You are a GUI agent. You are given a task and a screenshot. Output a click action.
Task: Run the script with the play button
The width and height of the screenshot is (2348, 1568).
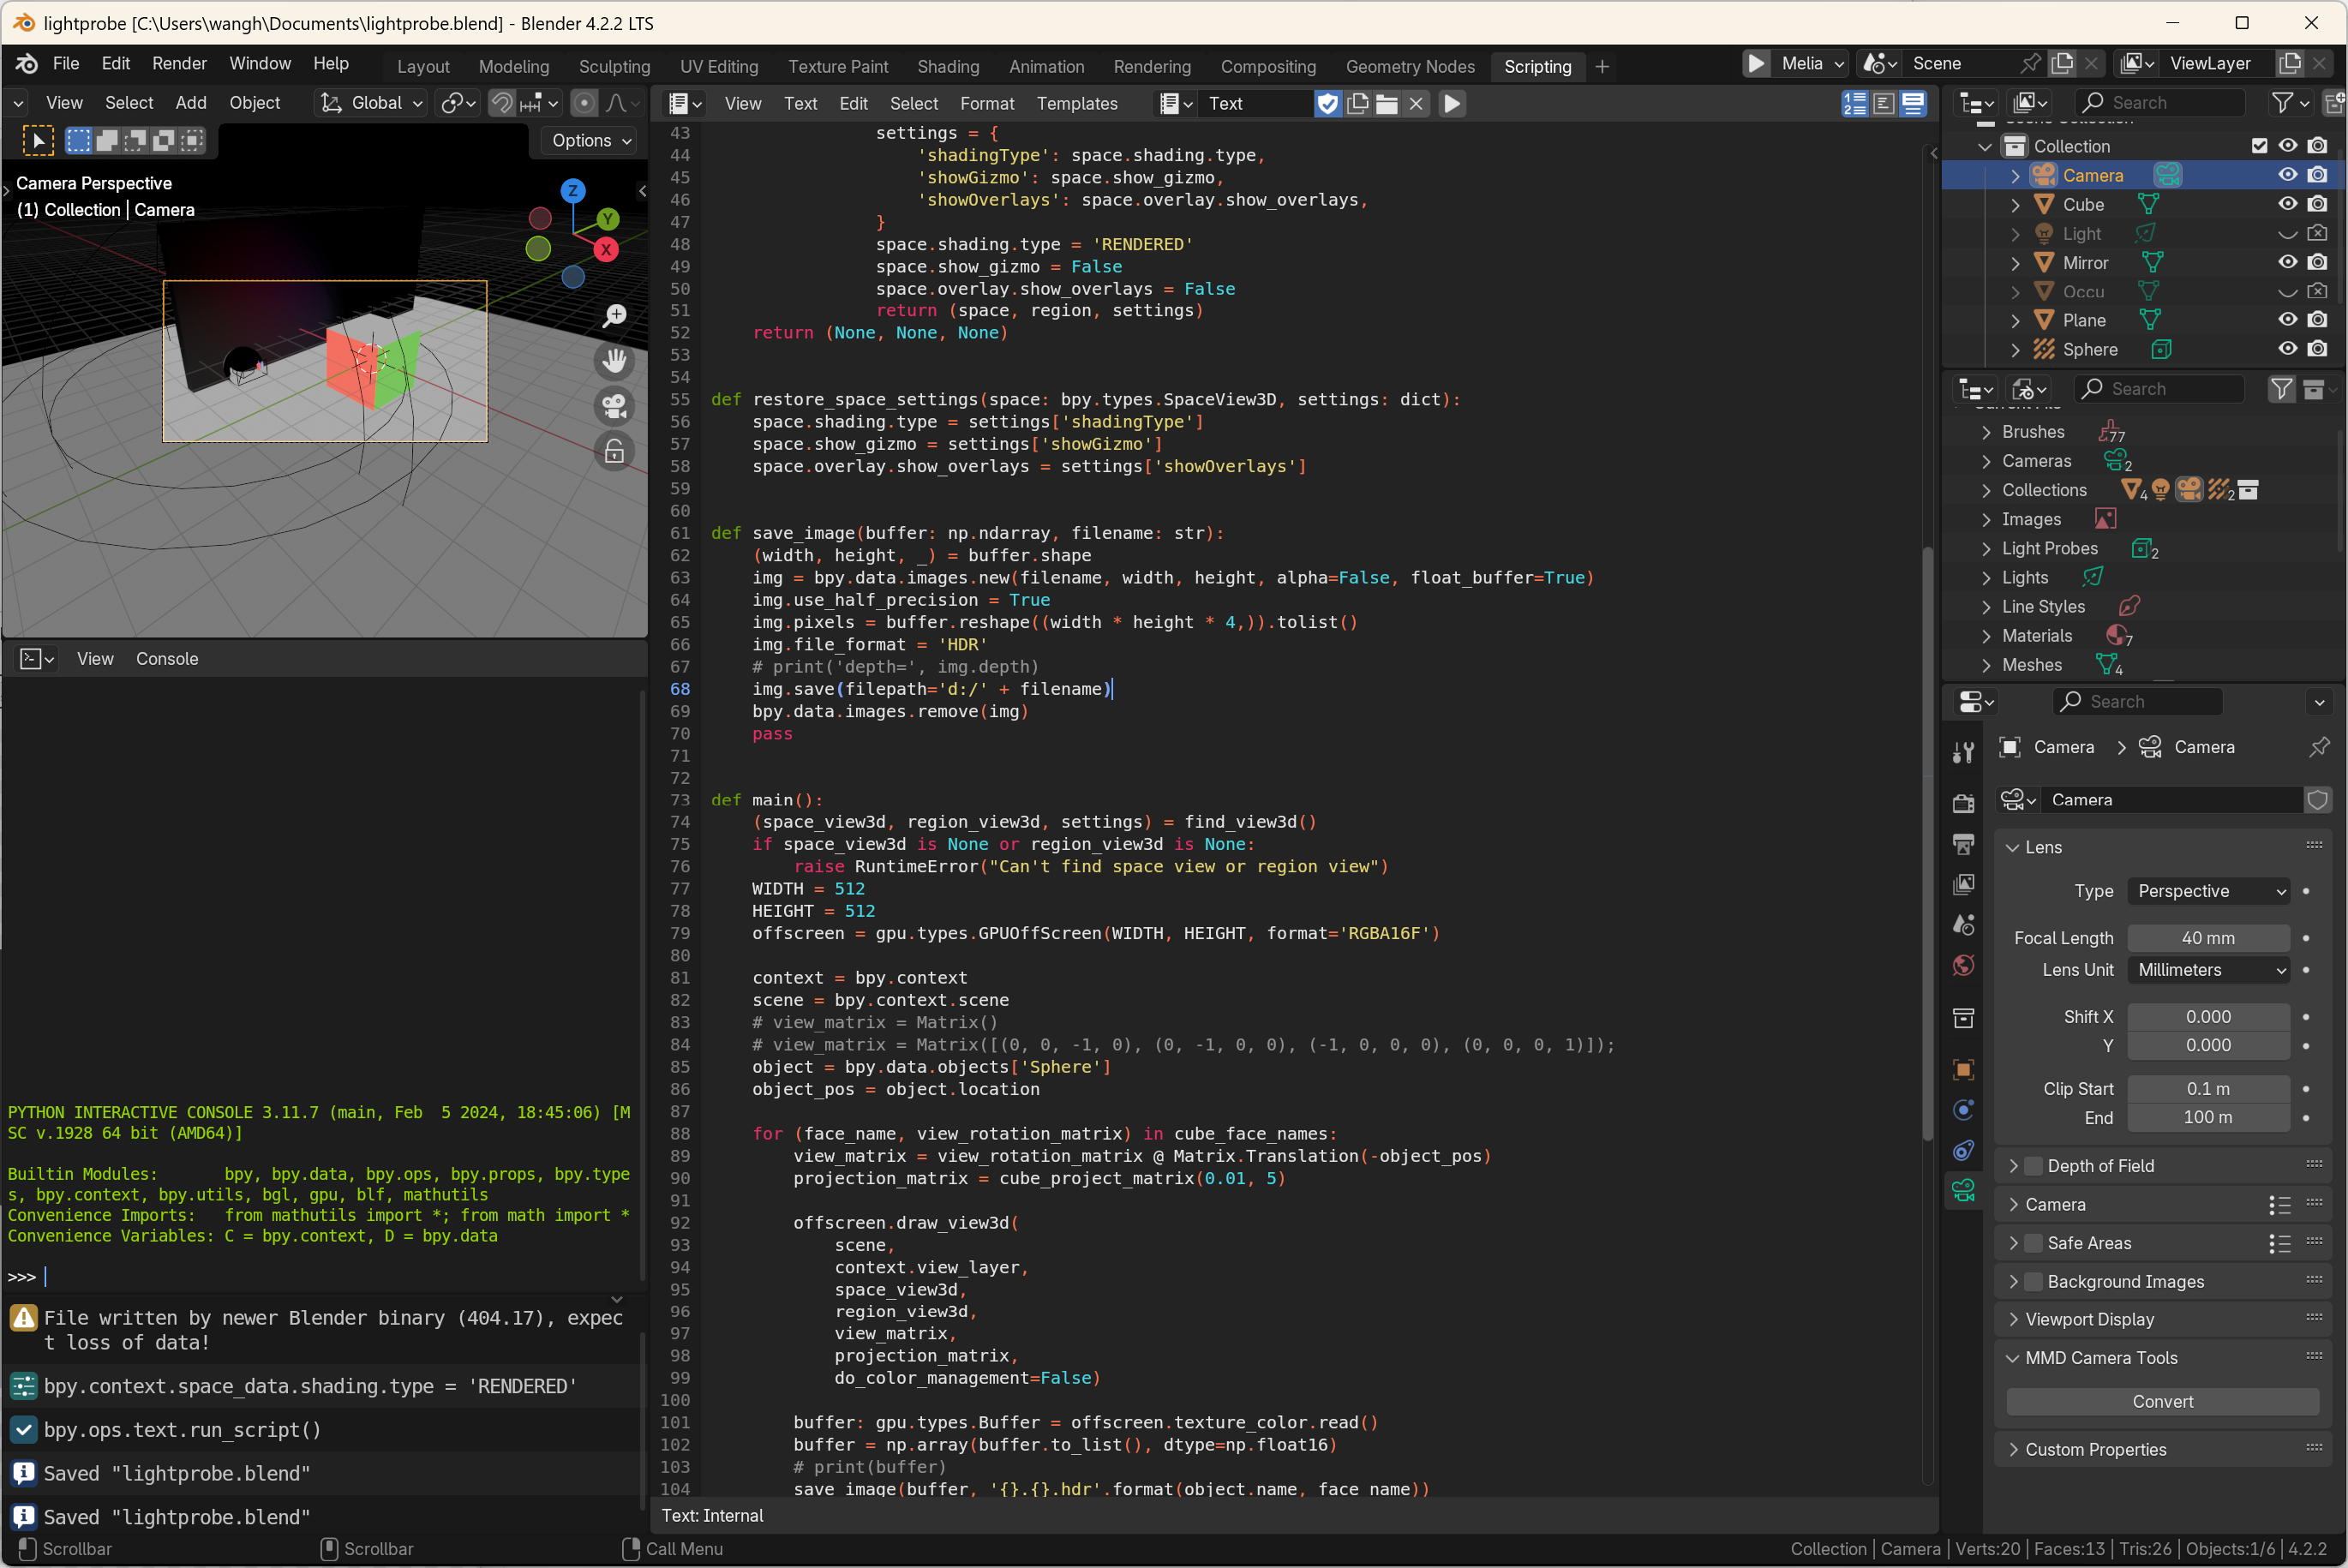pyautogui.click(x=1452, y=103)
